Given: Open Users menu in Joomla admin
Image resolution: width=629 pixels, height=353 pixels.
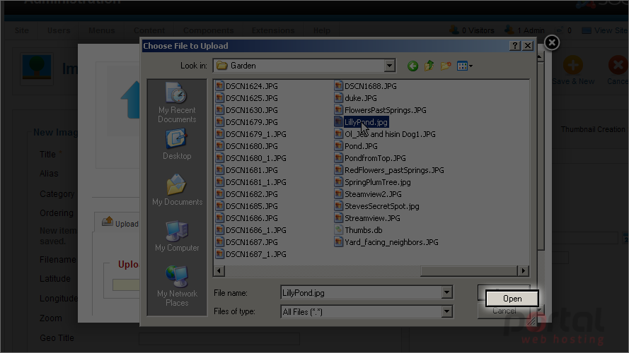Looking at the screenshot, I should 59,30.
